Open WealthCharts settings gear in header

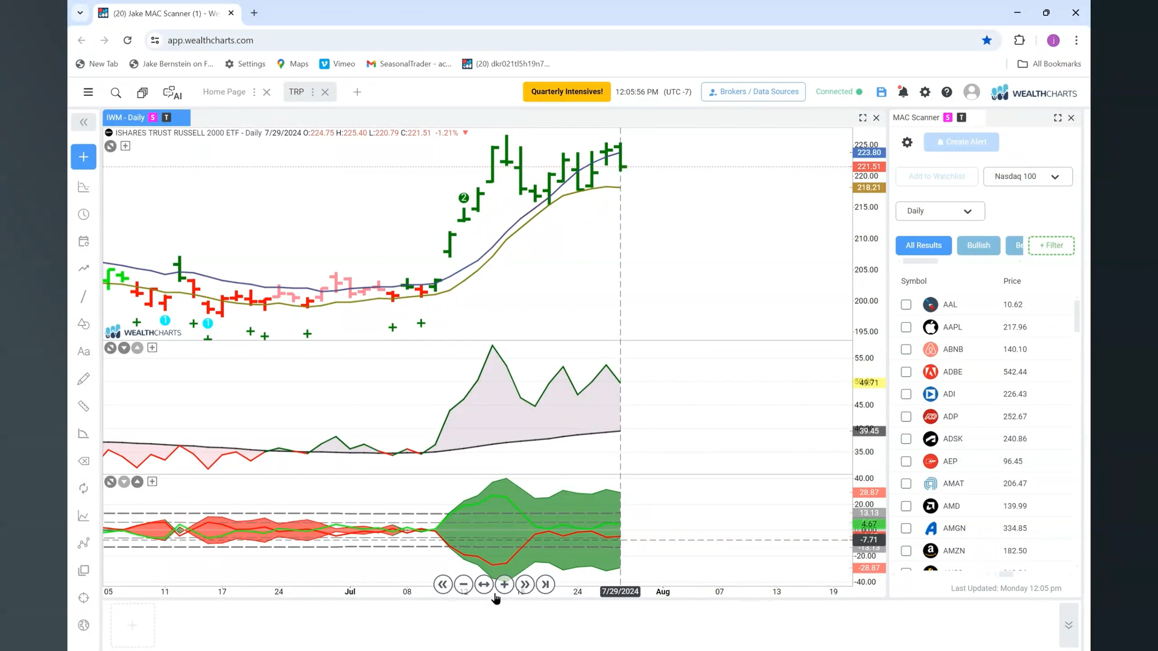coord(925,92)
